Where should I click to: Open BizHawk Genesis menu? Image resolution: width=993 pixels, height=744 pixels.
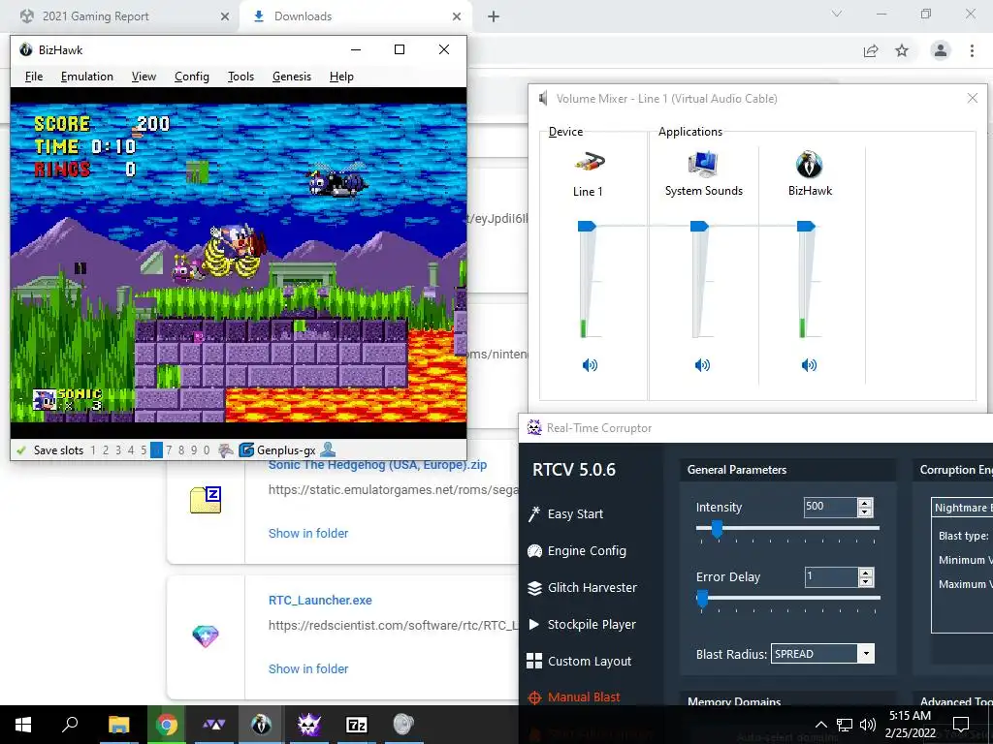pos(292,77)
